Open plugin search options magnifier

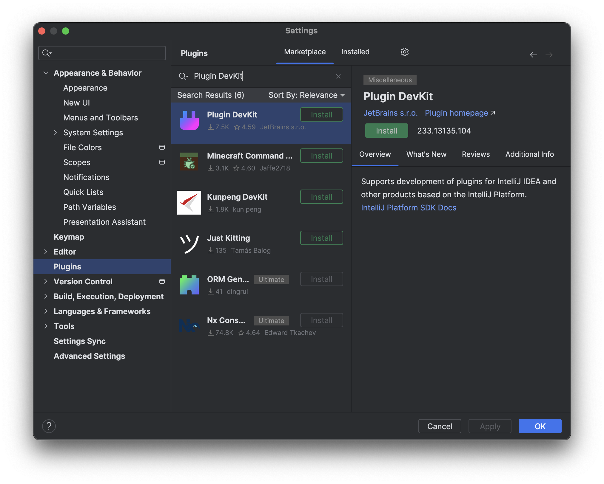183,76
